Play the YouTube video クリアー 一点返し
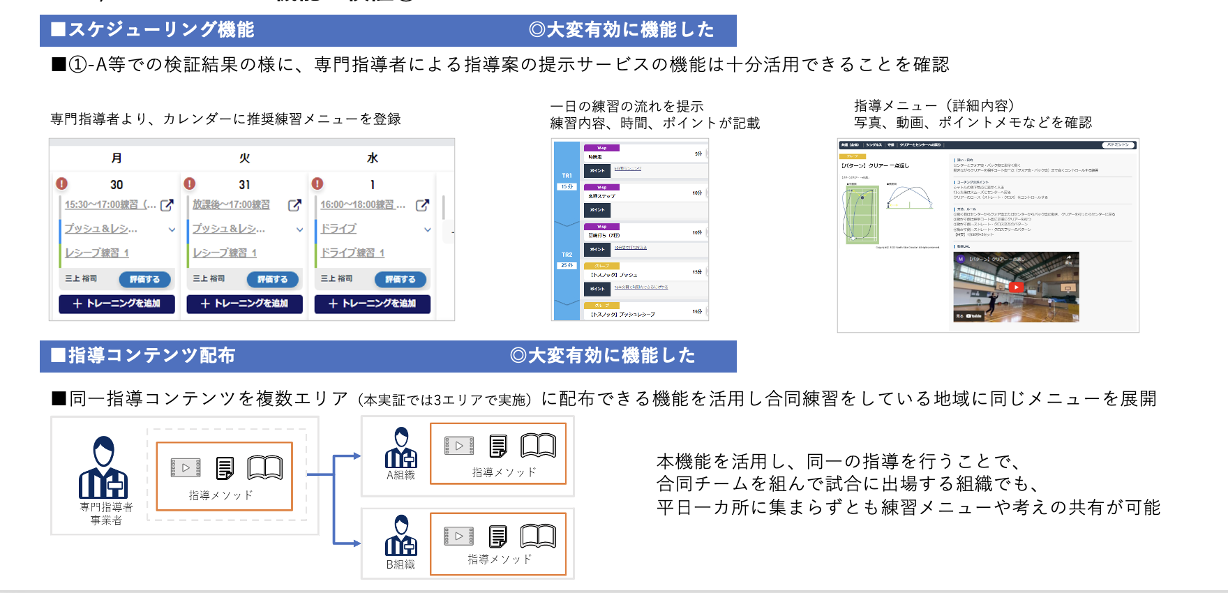The width and height of the screenshot is (1228, 593). [1016, 287]
